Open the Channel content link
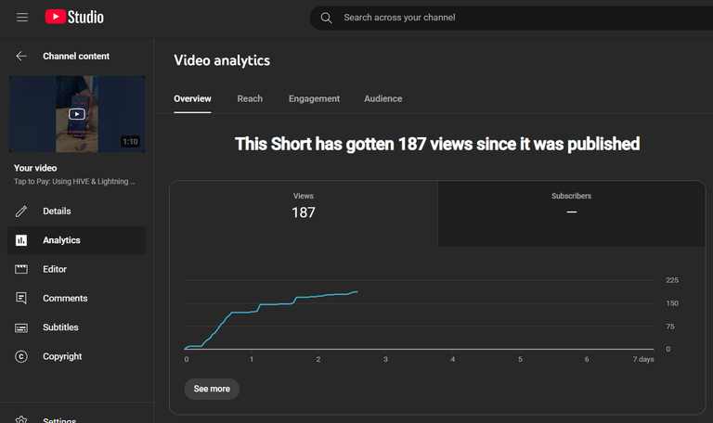713x423 pixels. (x=76, y=56)
